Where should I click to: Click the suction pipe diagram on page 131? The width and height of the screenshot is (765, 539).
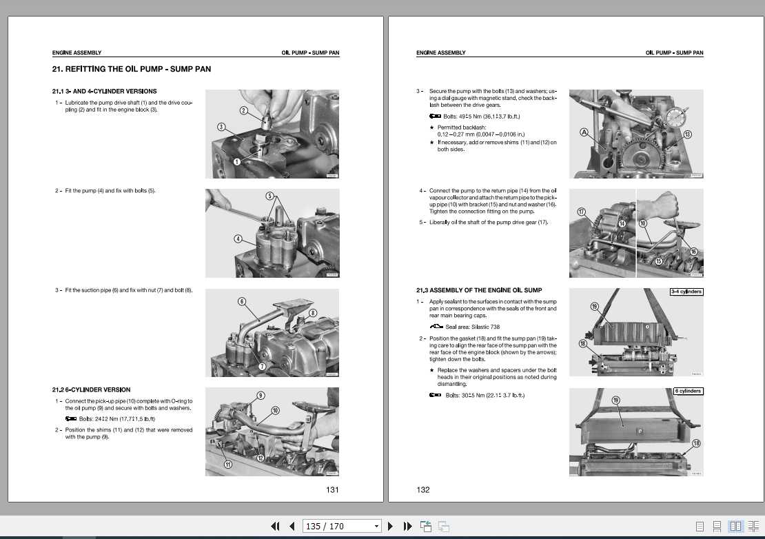[x=272, y=332]
